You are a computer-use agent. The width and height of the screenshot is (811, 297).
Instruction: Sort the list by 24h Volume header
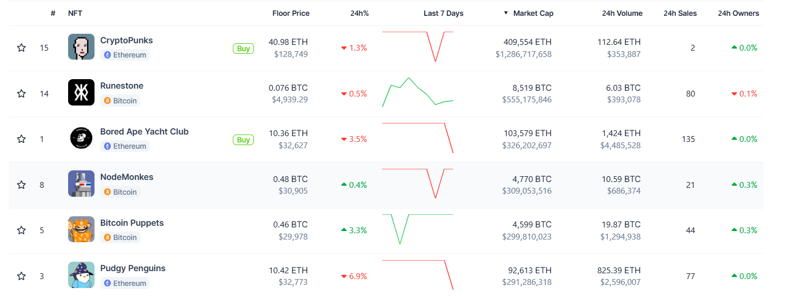[622, 13]
